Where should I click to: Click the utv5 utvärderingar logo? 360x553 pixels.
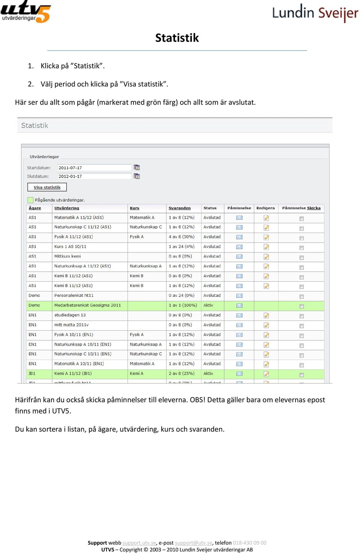tap(25, 12)
